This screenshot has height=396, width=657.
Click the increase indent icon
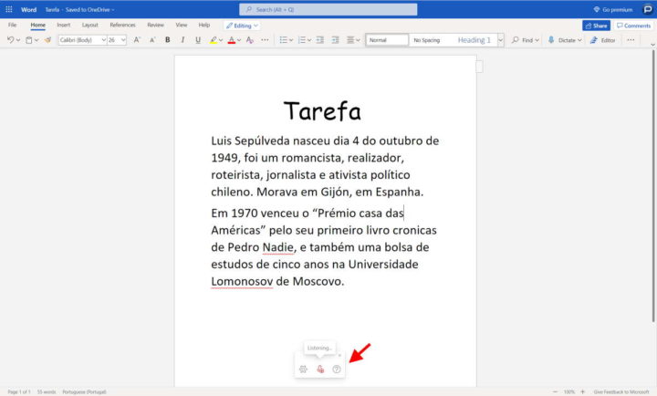(335, 40)
